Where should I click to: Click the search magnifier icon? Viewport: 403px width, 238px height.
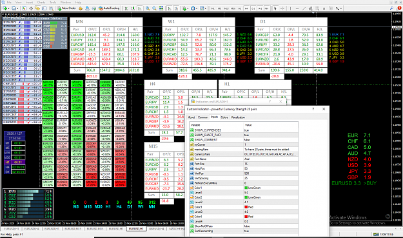(391, 8)
